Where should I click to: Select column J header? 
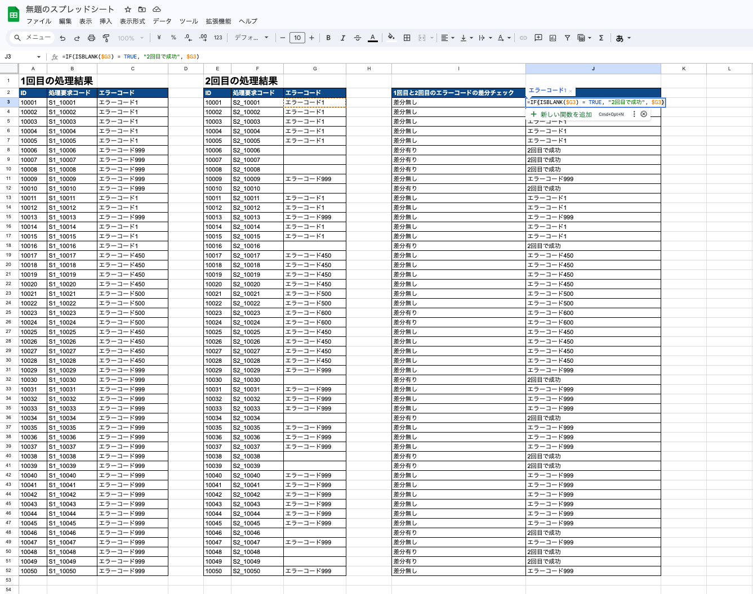pos(593,69)
